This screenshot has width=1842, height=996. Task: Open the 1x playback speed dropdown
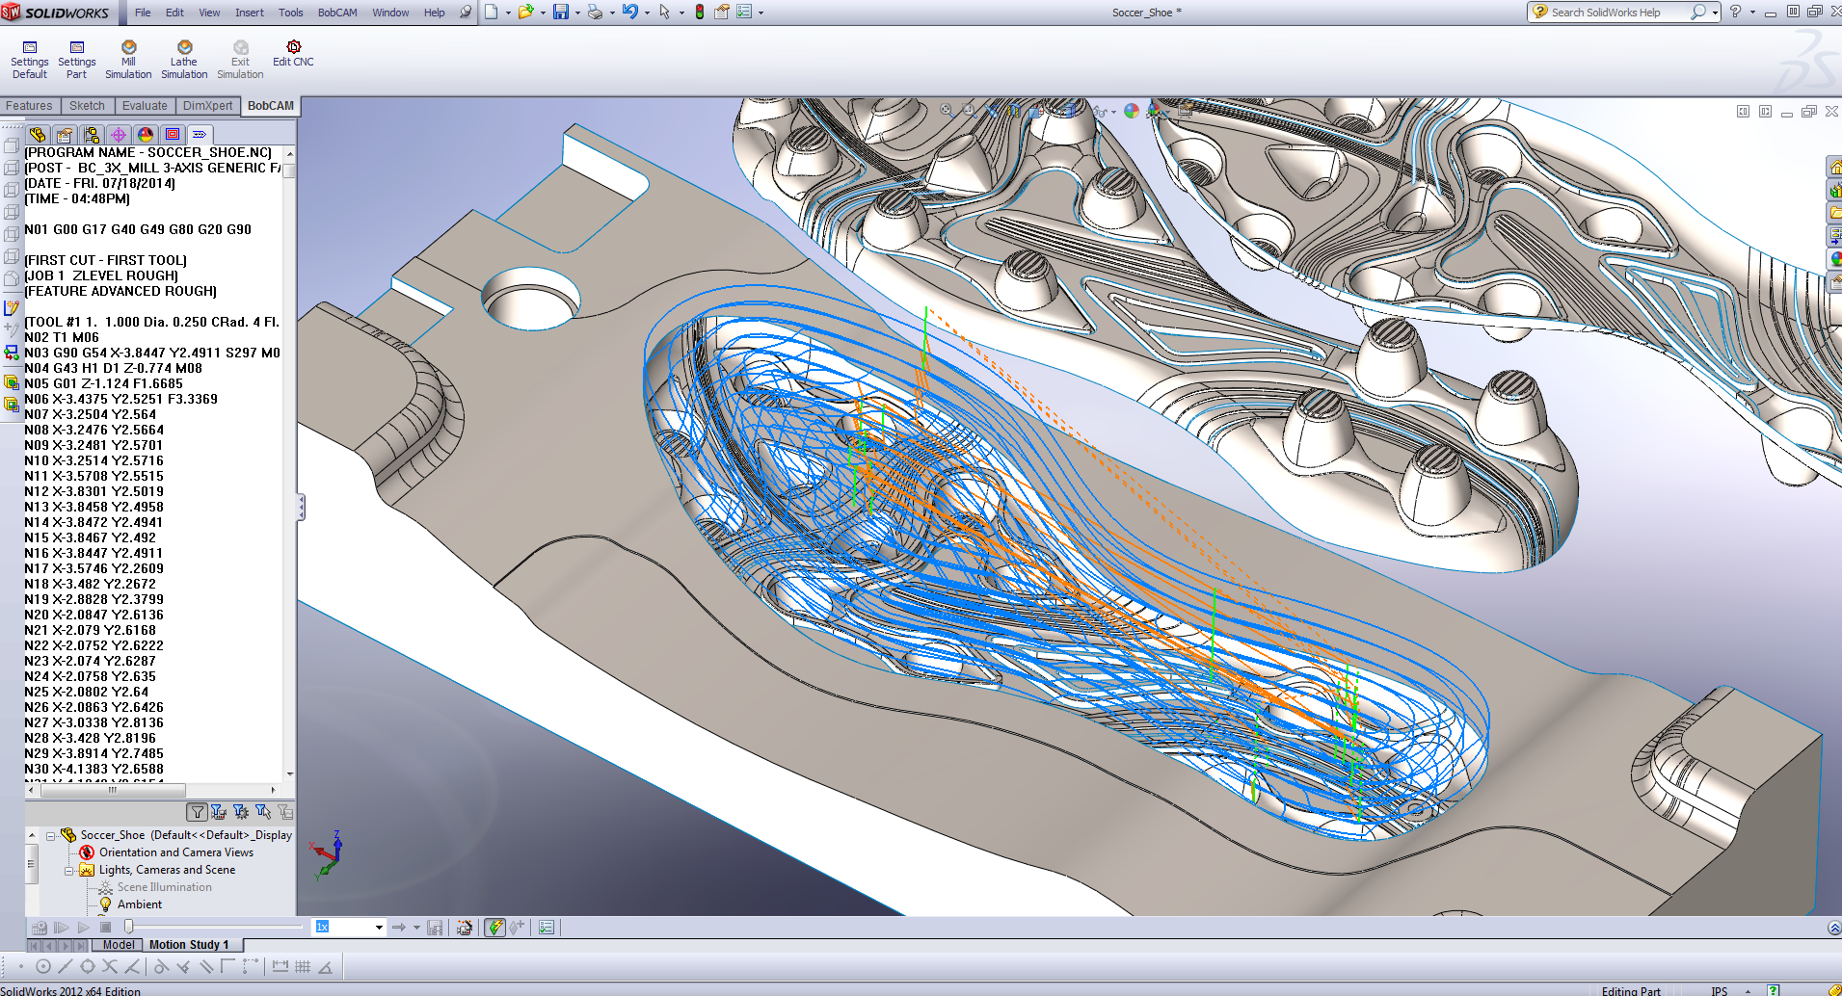point(379,928)
